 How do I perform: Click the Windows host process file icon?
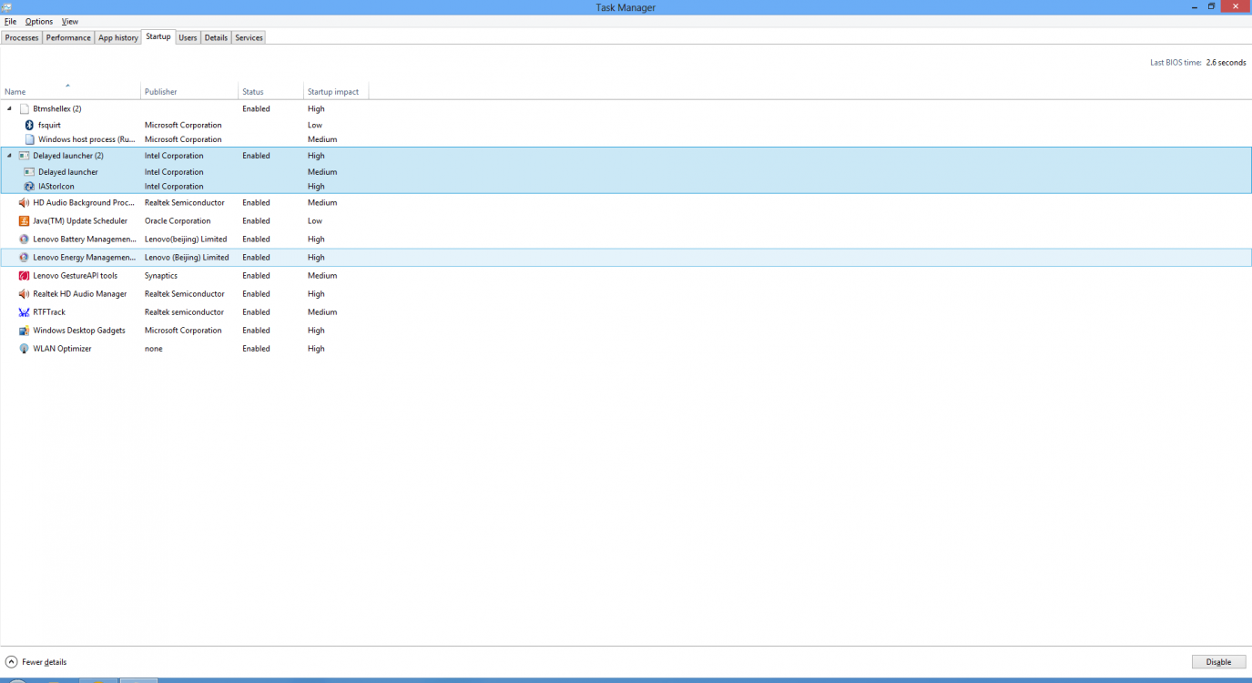(29, 139)
